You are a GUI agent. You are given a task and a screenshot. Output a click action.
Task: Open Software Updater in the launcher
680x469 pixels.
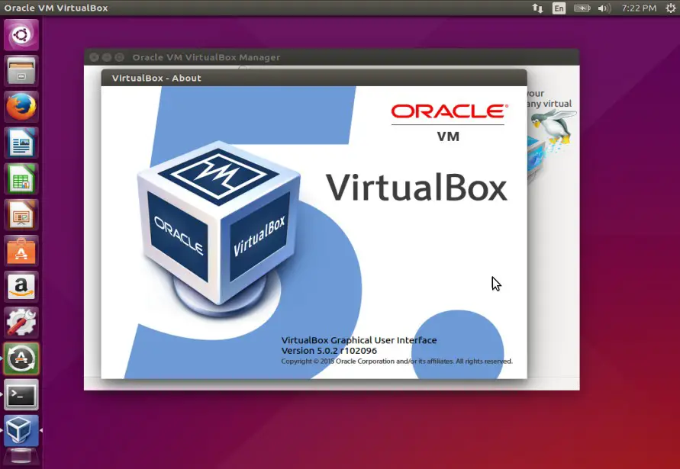21,358
